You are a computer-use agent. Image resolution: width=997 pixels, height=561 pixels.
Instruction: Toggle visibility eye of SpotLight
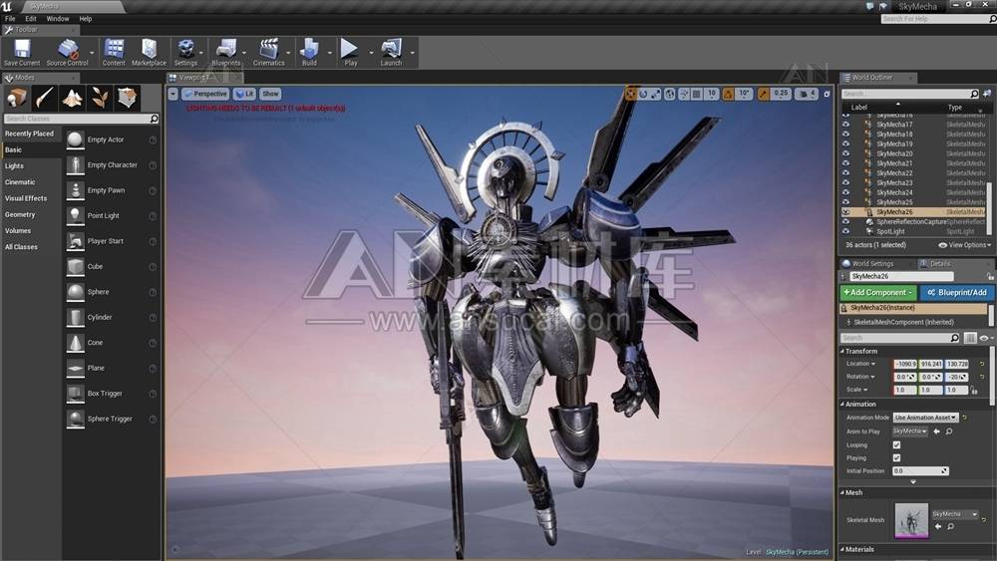coord(845,232)
